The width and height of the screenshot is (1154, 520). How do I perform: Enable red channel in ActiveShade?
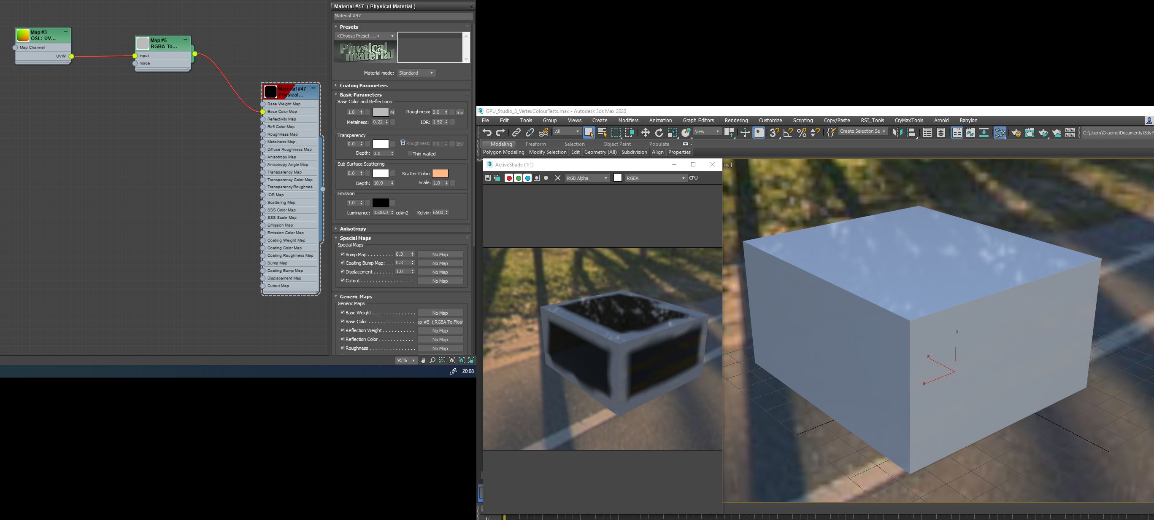point(509,178)
